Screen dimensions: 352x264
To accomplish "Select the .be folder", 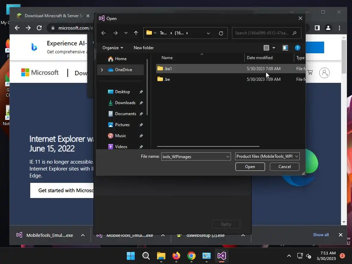I will pos(231,79).
